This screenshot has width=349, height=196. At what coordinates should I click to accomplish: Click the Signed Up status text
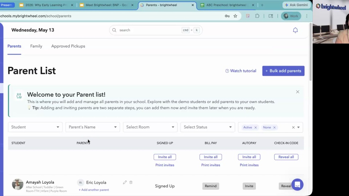pyautogui.click(x=165, y=186)
